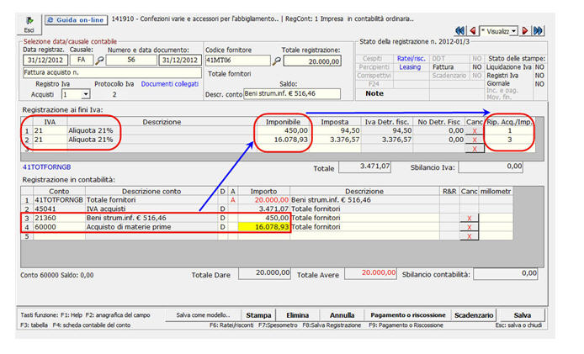Image resolution: width=584 pixels, height=354 pixels.
Task: Click the Annulla button
Action: coord(342,315)
